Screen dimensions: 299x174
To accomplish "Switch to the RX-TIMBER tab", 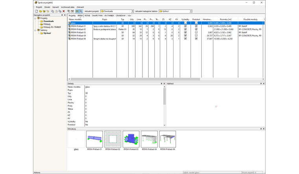I will 109,16.
